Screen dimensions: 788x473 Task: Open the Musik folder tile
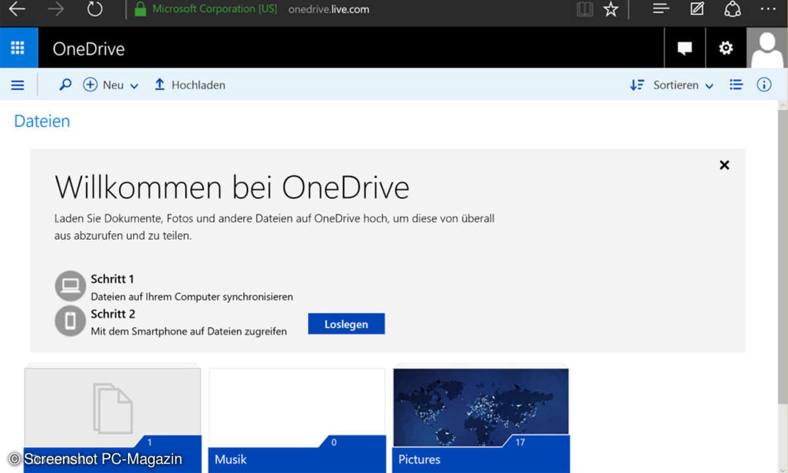(297, 420)
